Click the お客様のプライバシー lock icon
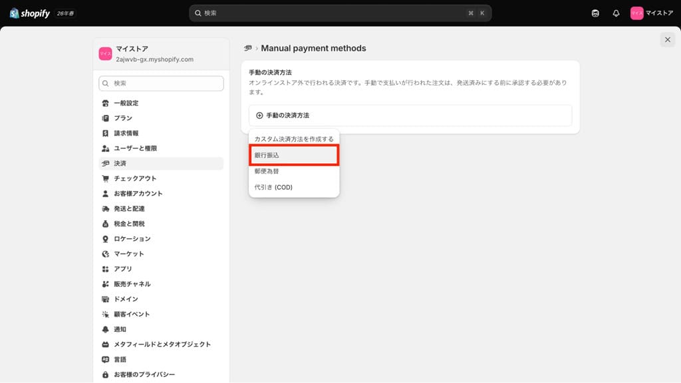Viewport: 681px width, 383px height. tap(105, 375)
